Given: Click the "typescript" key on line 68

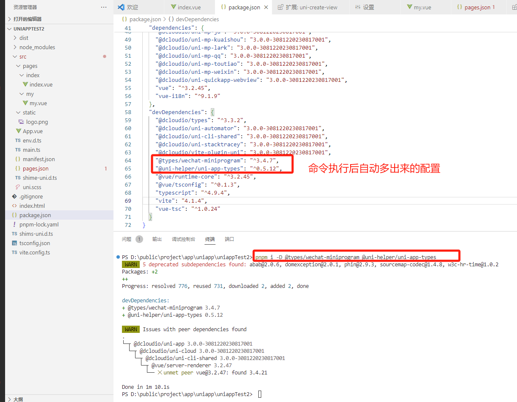Looking at the screenshot, I should (x=174, y=193).
